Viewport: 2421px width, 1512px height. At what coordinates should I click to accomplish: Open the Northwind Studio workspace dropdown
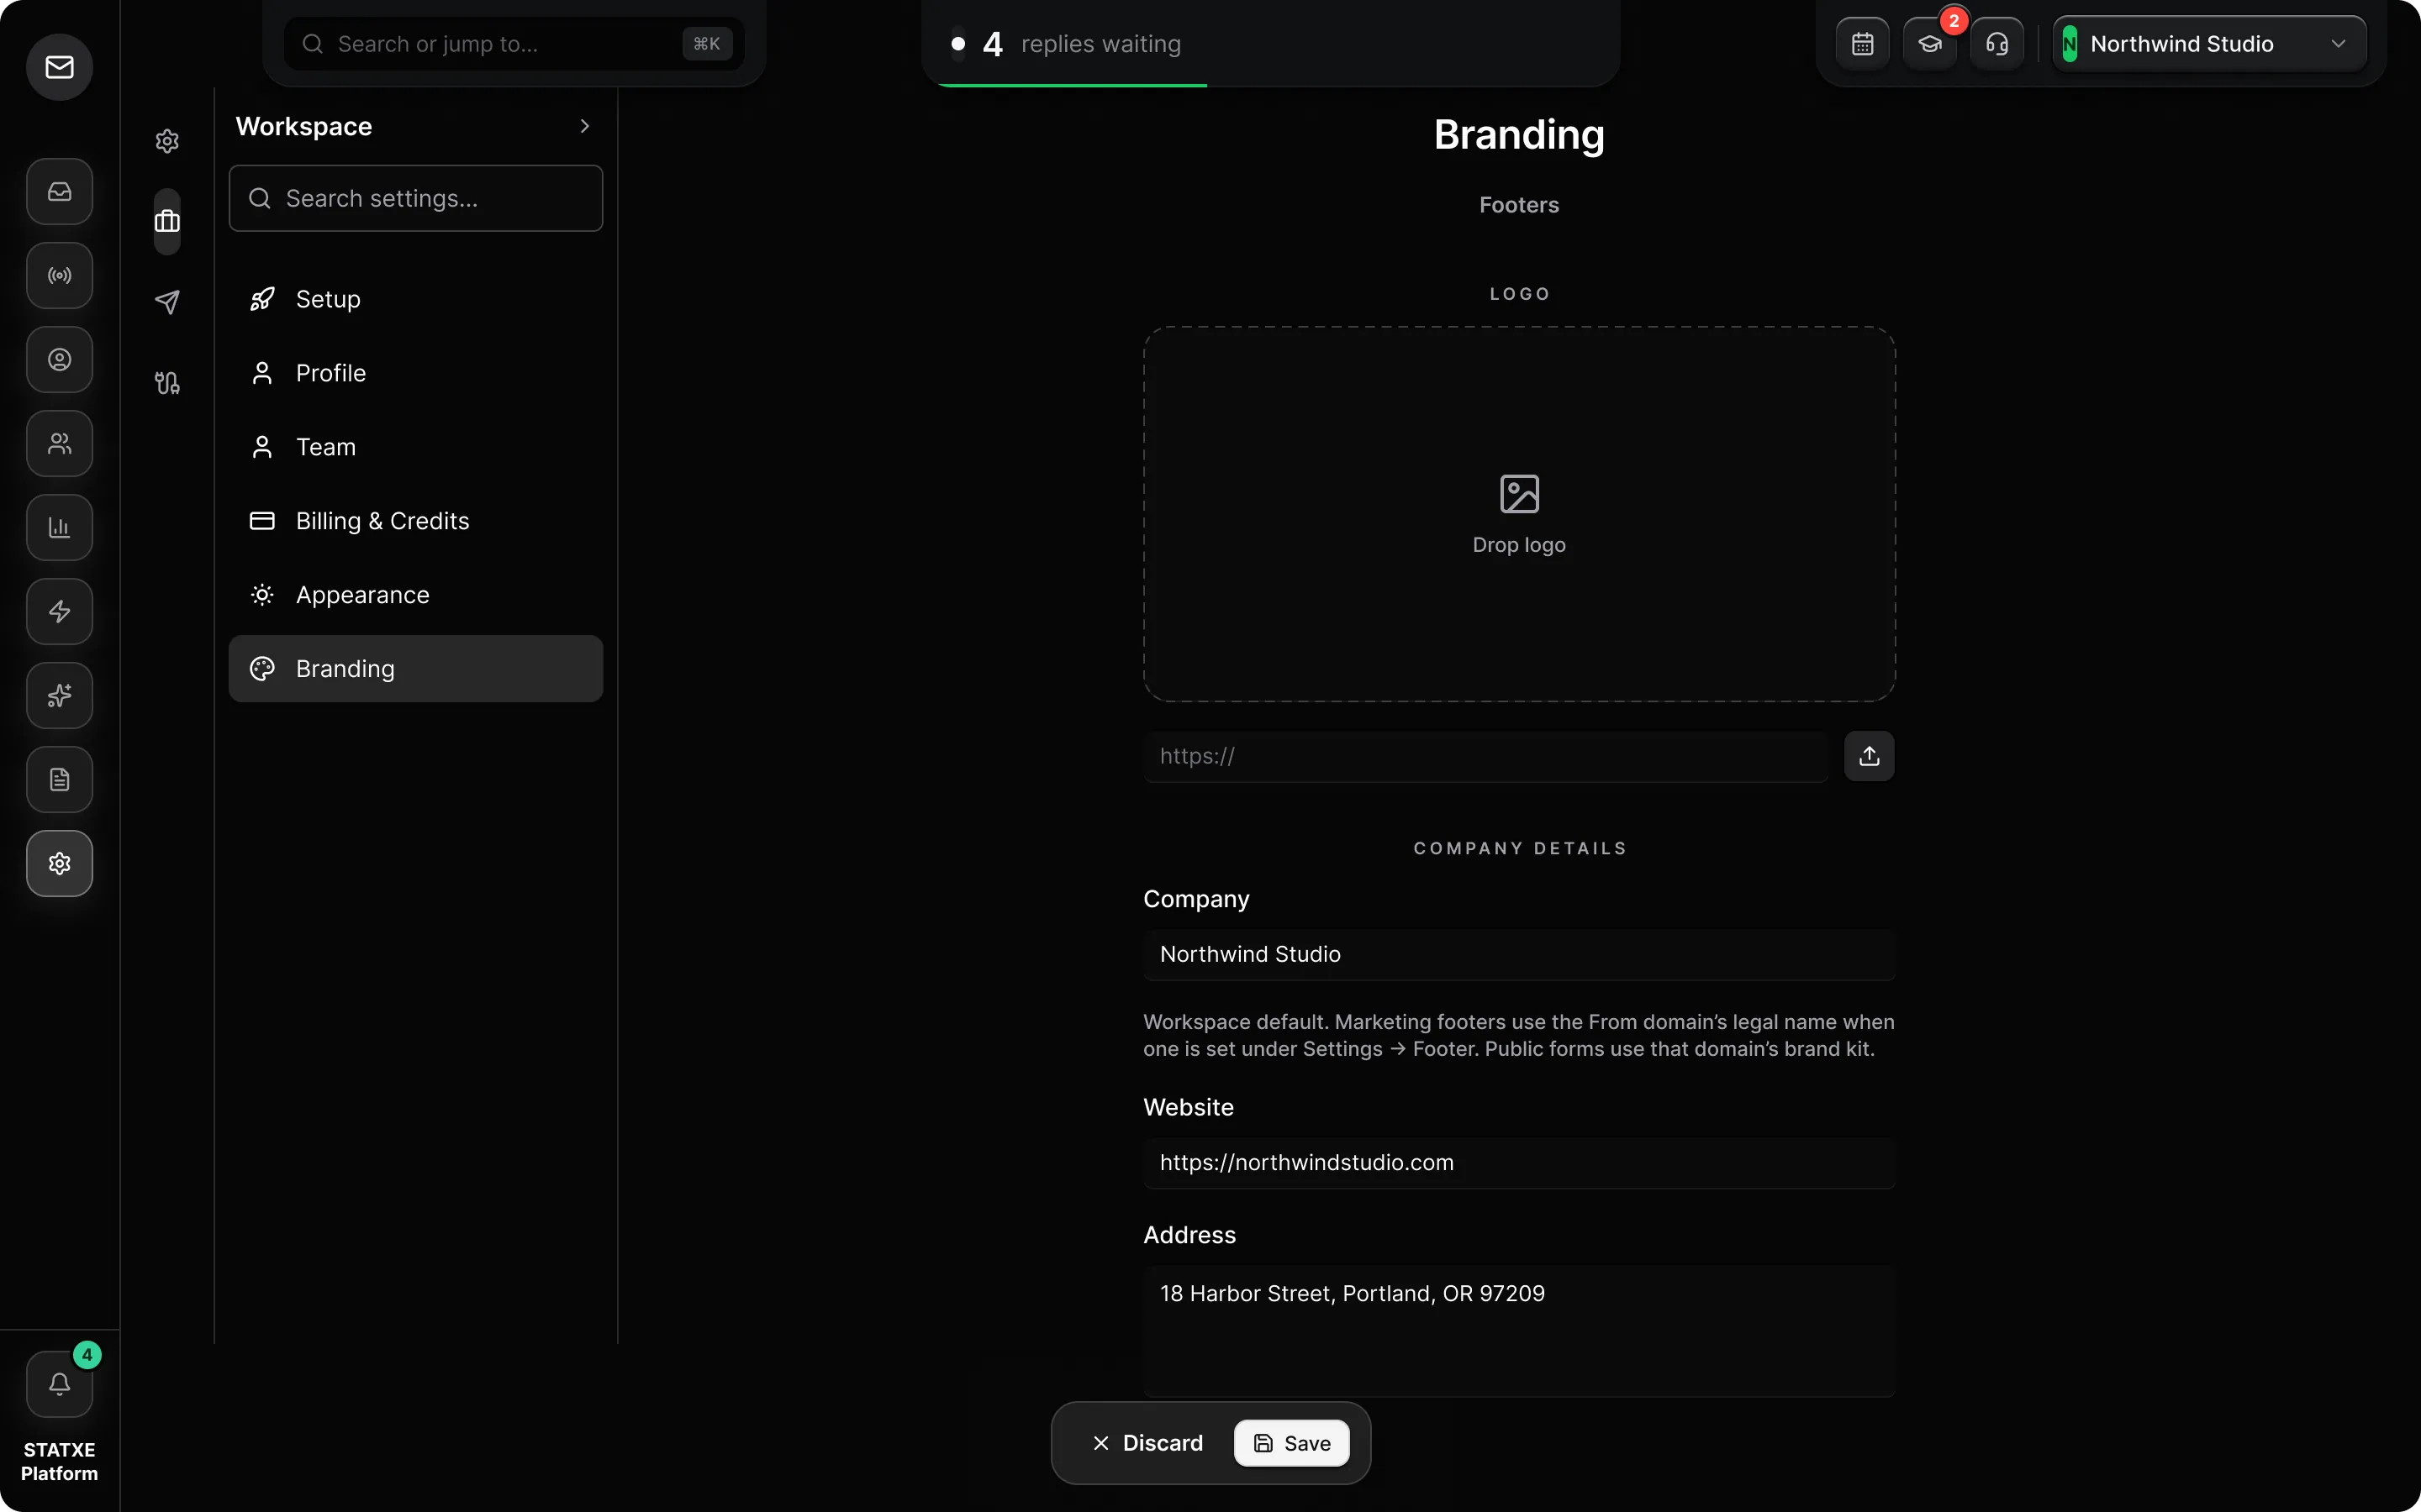click(x=2209, y=44)
